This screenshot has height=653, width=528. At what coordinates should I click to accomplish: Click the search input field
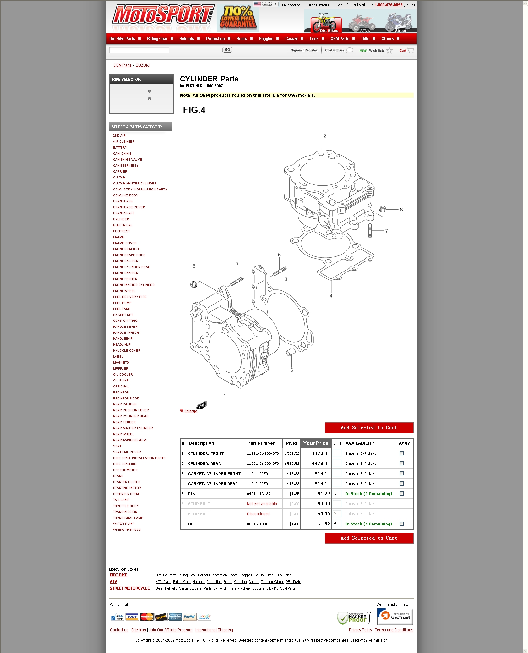139,50
